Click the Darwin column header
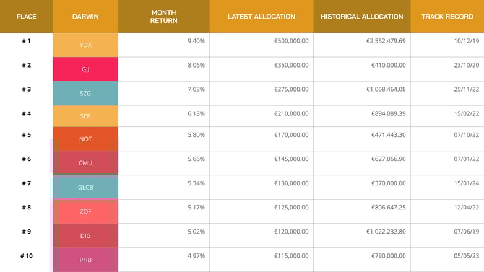 click(x=85, y=17)
